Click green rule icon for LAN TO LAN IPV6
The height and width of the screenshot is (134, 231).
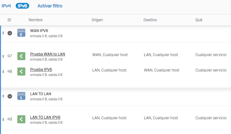click(x=21, y=119)
